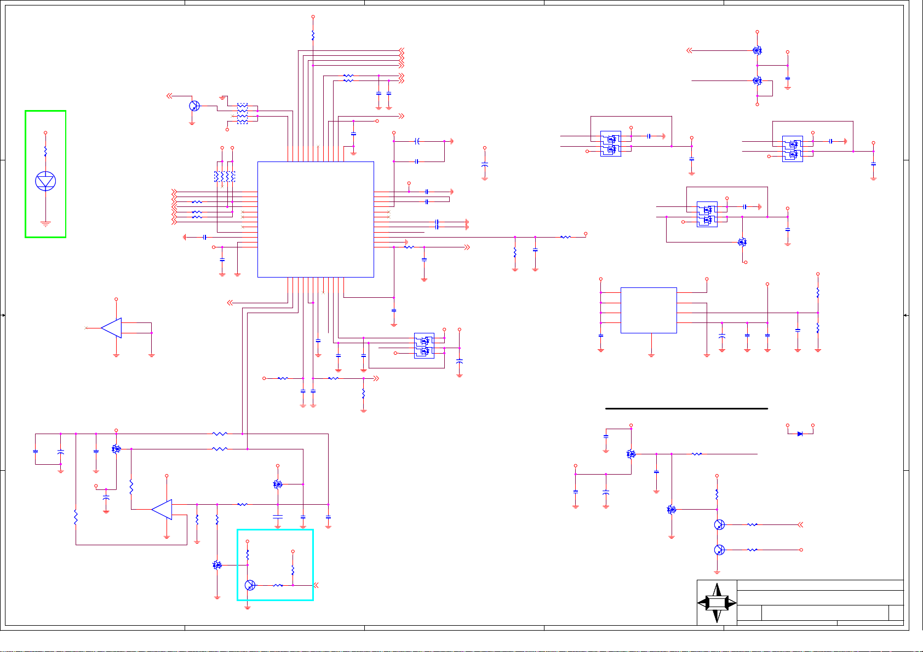
Task: Select the transistor whose base resistor reaches an off-page connector
Action: point(720,524)
